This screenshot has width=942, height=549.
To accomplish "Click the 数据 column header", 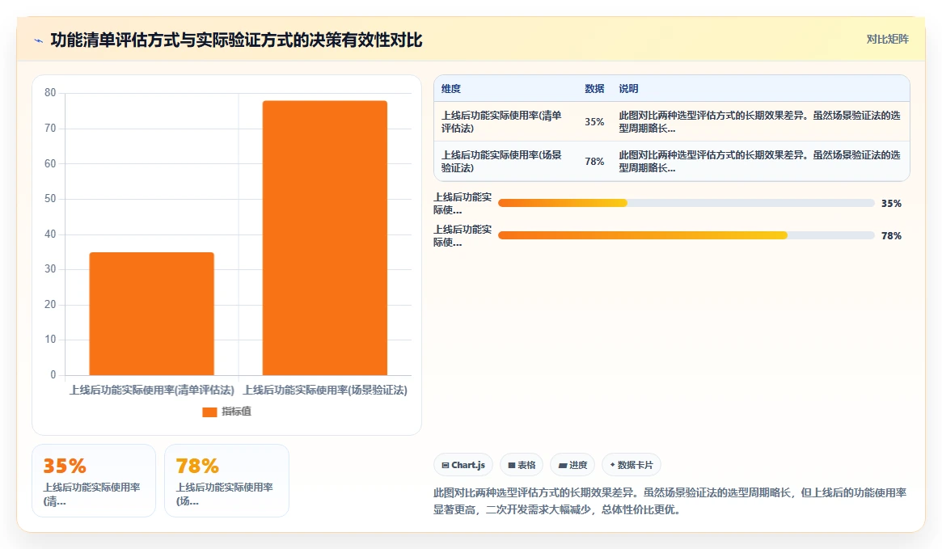I will [594, 88].
